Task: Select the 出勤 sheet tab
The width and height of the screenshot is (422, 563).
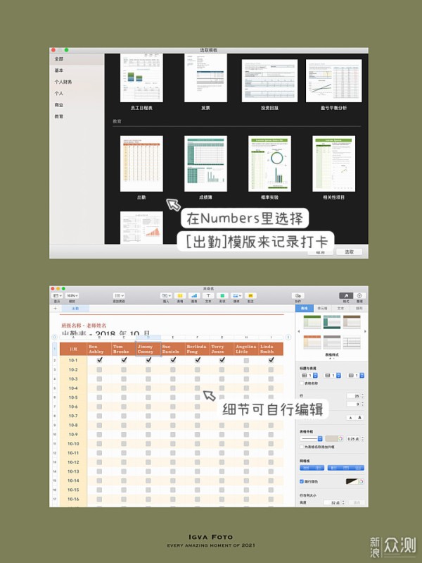Action: (x=75, y=309)
